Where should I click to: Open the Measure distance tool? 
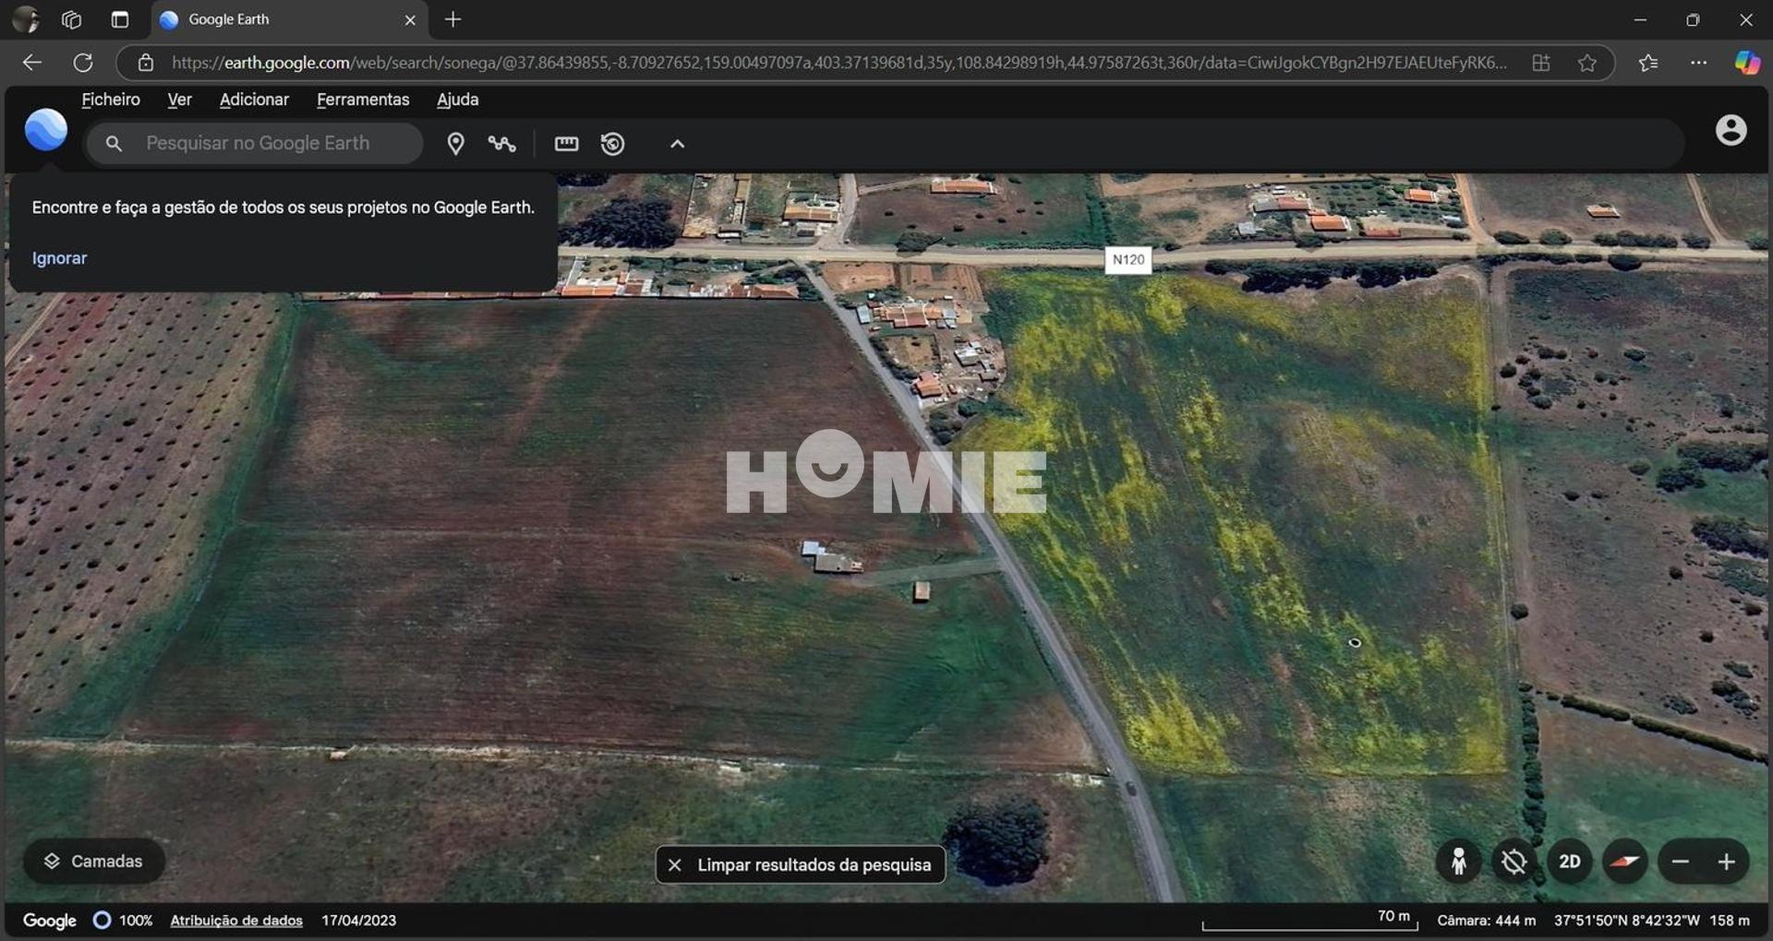[566, 144]
